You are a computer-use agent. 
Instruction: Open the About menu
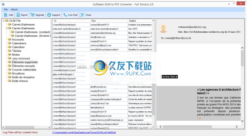pyautogui.click(x=14, y=9)
